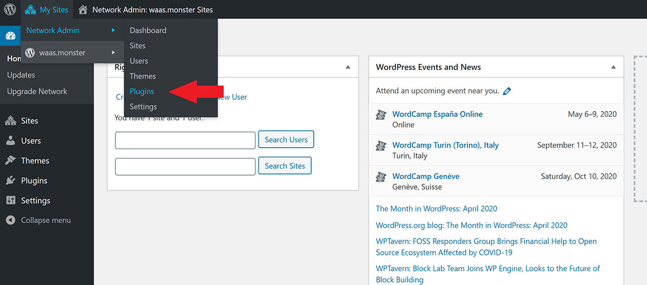Viewport: 647px width, 285px height.
Task: Click the Right Now widget title bar
Action: (233, 67)
